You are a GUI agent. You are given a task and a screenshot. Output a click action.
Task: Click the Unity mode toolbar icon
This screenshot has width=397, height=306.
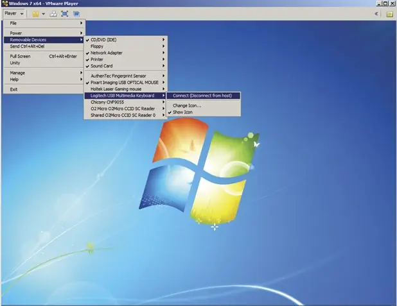tap(76, 14)
